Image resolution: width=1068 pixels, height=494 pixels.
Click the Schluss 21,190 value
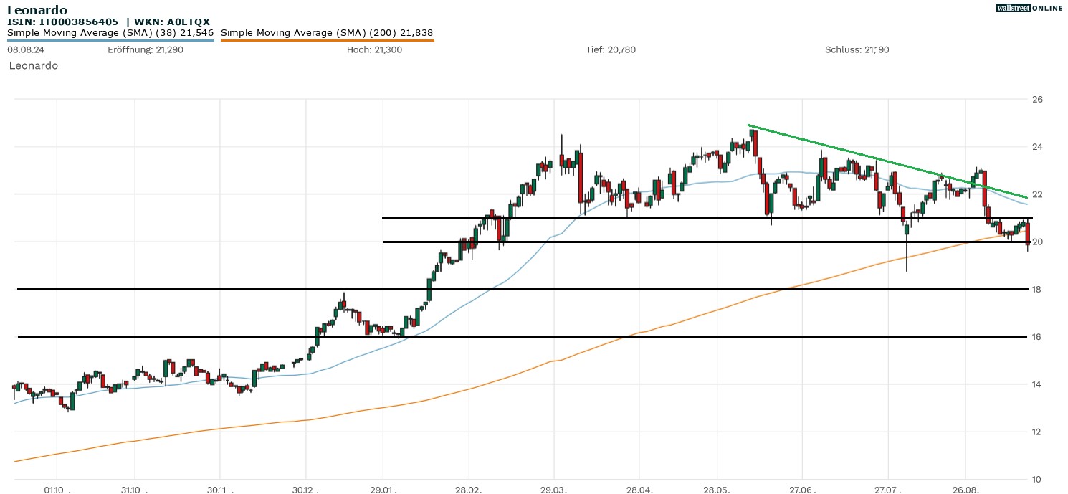(857, 49)
